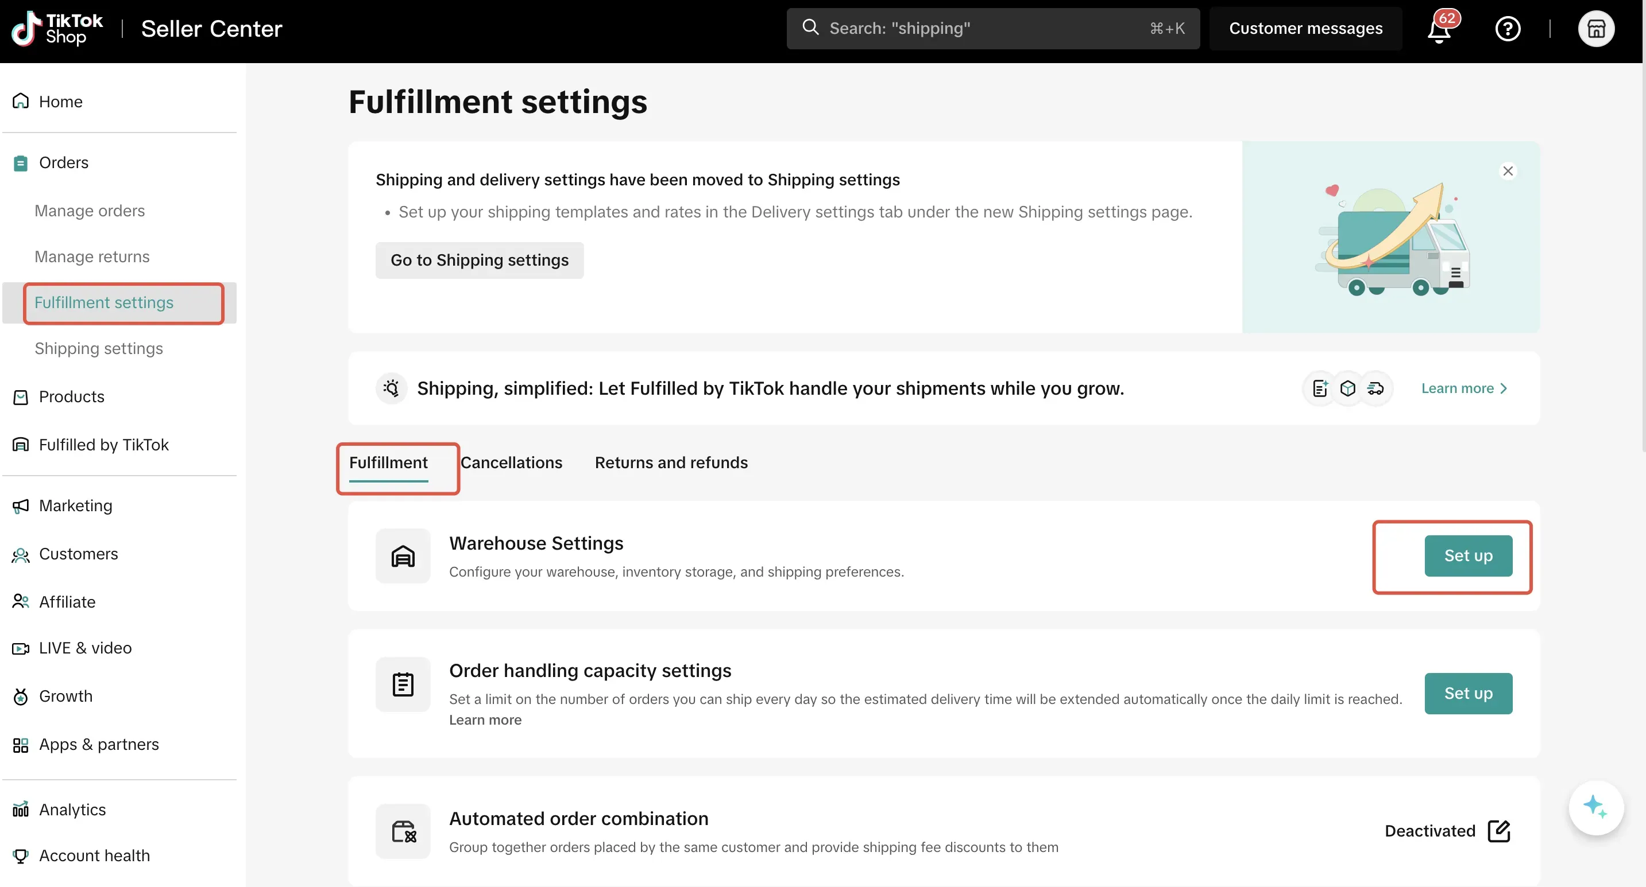Screen dimensions: 1646x887
Task: Click the shop profile avatar icon
Action: (x=1595, y=29)
